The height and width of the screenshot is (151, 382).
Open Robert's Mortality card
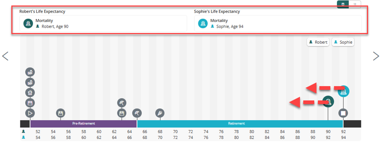pyautogui.click(x=103, y=24)
